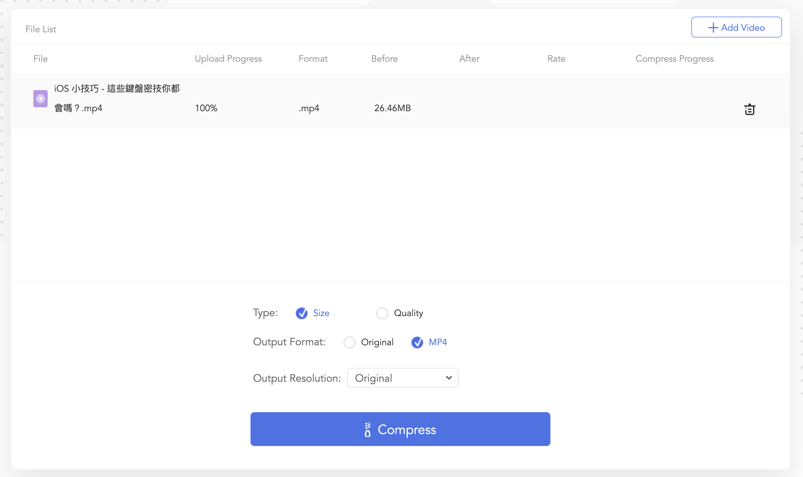This screenshot has width=803, height=477.
Task: Click the zipper icon on Compress button
Action: tap(368, 430)
